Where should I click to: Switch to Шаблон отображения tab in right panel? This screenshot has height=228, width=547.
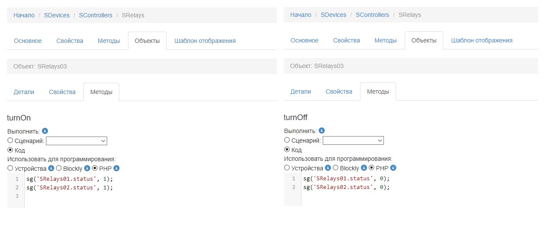(481, 40)
